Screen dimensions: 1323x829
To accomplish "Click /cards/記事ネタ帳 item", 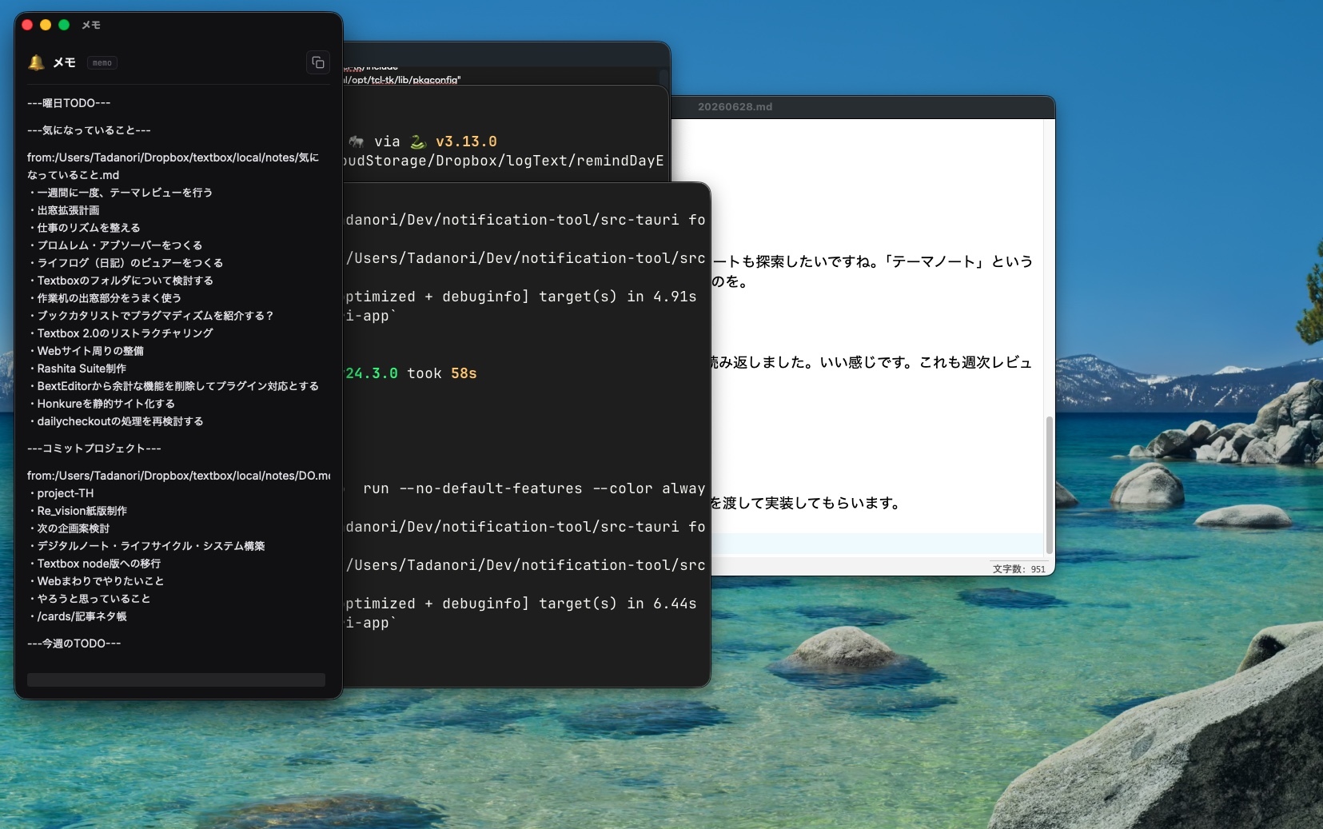I will [78, 616].
